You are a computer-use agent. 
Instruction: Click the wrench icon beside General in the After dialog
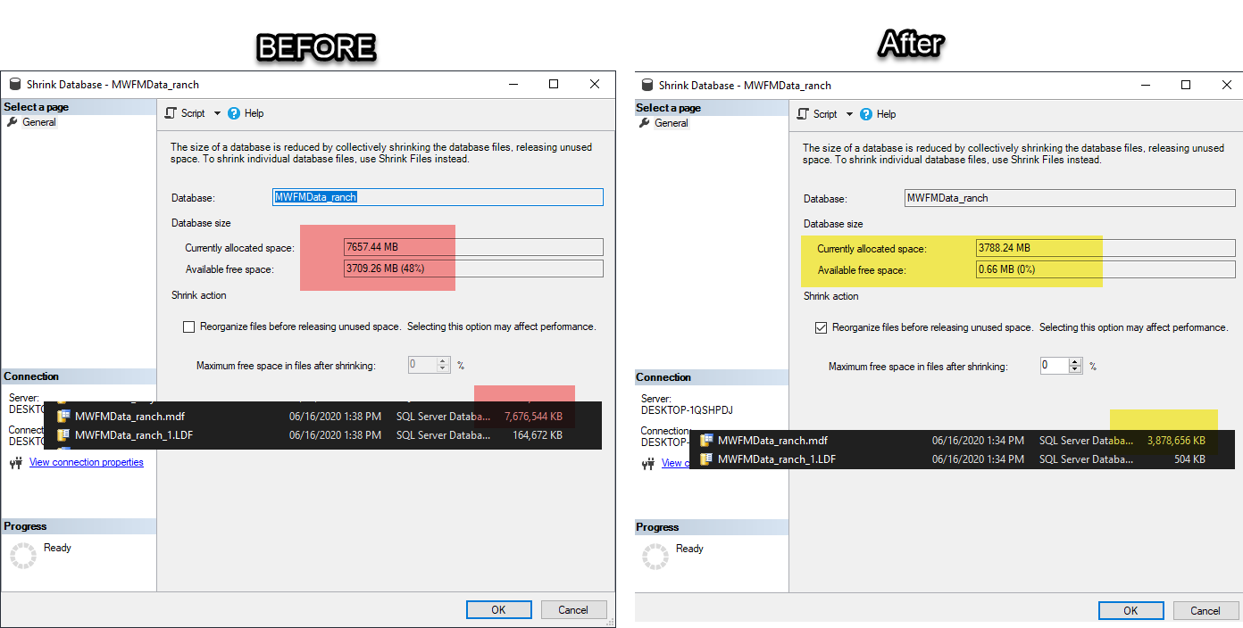click(645, 123)
